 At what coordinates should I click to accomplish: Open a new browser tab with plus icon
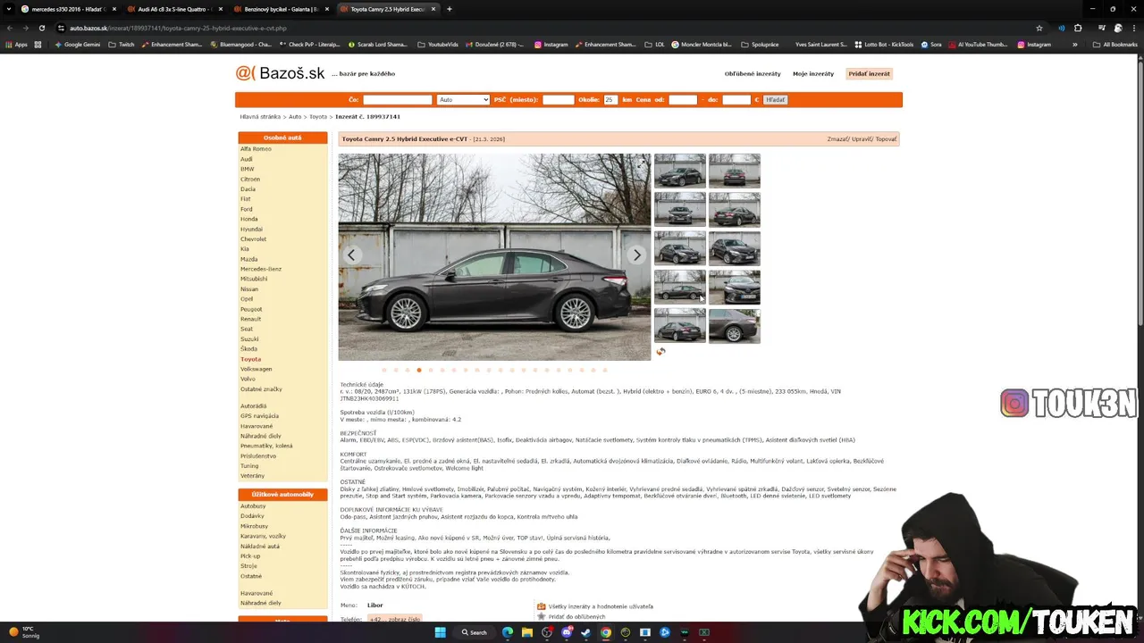(x=450, y=9)
